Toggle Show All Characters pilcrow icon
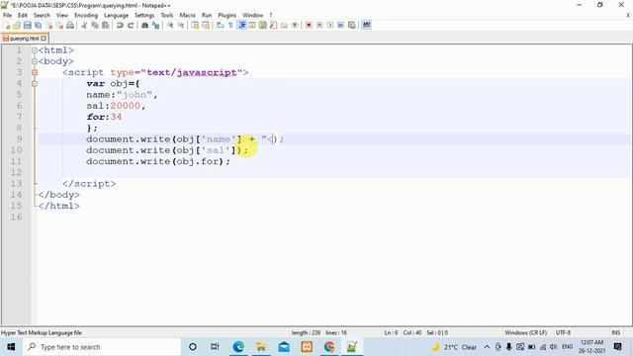This screenshot has height=356, width=633. click(x=230, y=25)
